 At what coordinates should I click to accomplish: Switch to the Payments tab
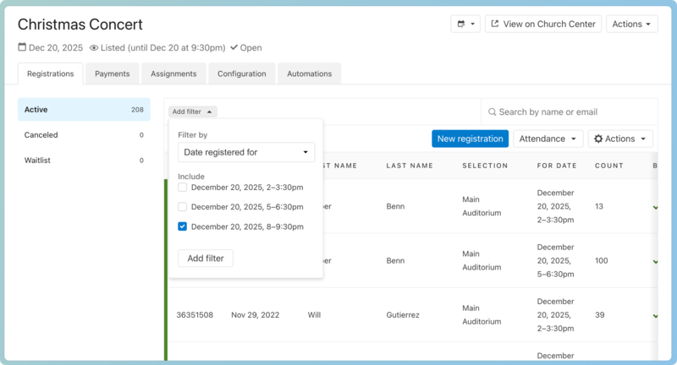pyautogui.click(x=112, y=74)
